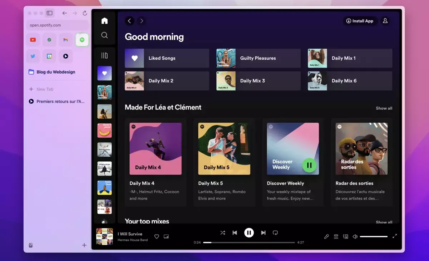Navigate back inside Spotify
Viewport: 429px width, 261px height.
click(x=130, y=21)
